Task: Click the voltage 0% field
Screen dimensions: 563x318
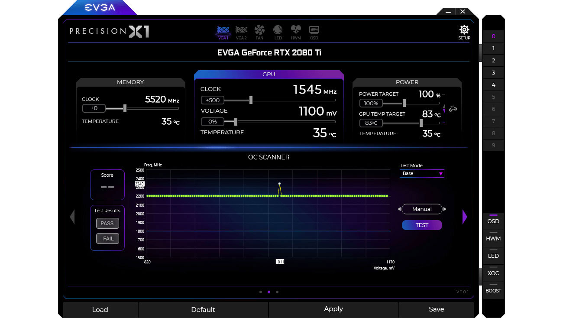Action: (x=213, y=122)
